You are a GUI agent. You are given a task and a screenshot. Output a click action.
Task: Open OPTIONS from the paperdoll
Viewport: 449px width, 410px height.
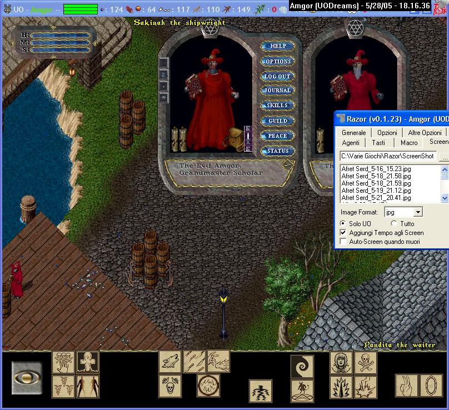277,61
